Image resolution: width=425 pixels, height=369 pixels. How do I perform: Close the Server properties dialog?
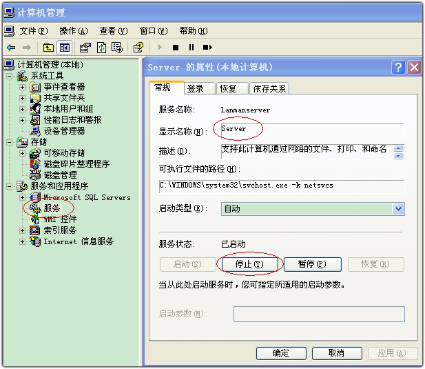414,67
